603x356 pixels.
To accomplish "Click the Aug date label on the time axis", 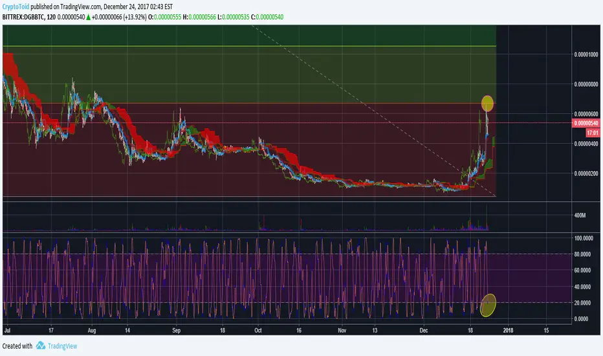I will (x=91, y=330).
